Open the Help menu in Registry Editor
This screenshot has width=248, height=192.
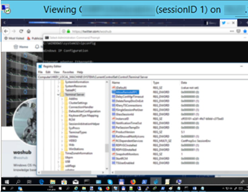point(80,72)
